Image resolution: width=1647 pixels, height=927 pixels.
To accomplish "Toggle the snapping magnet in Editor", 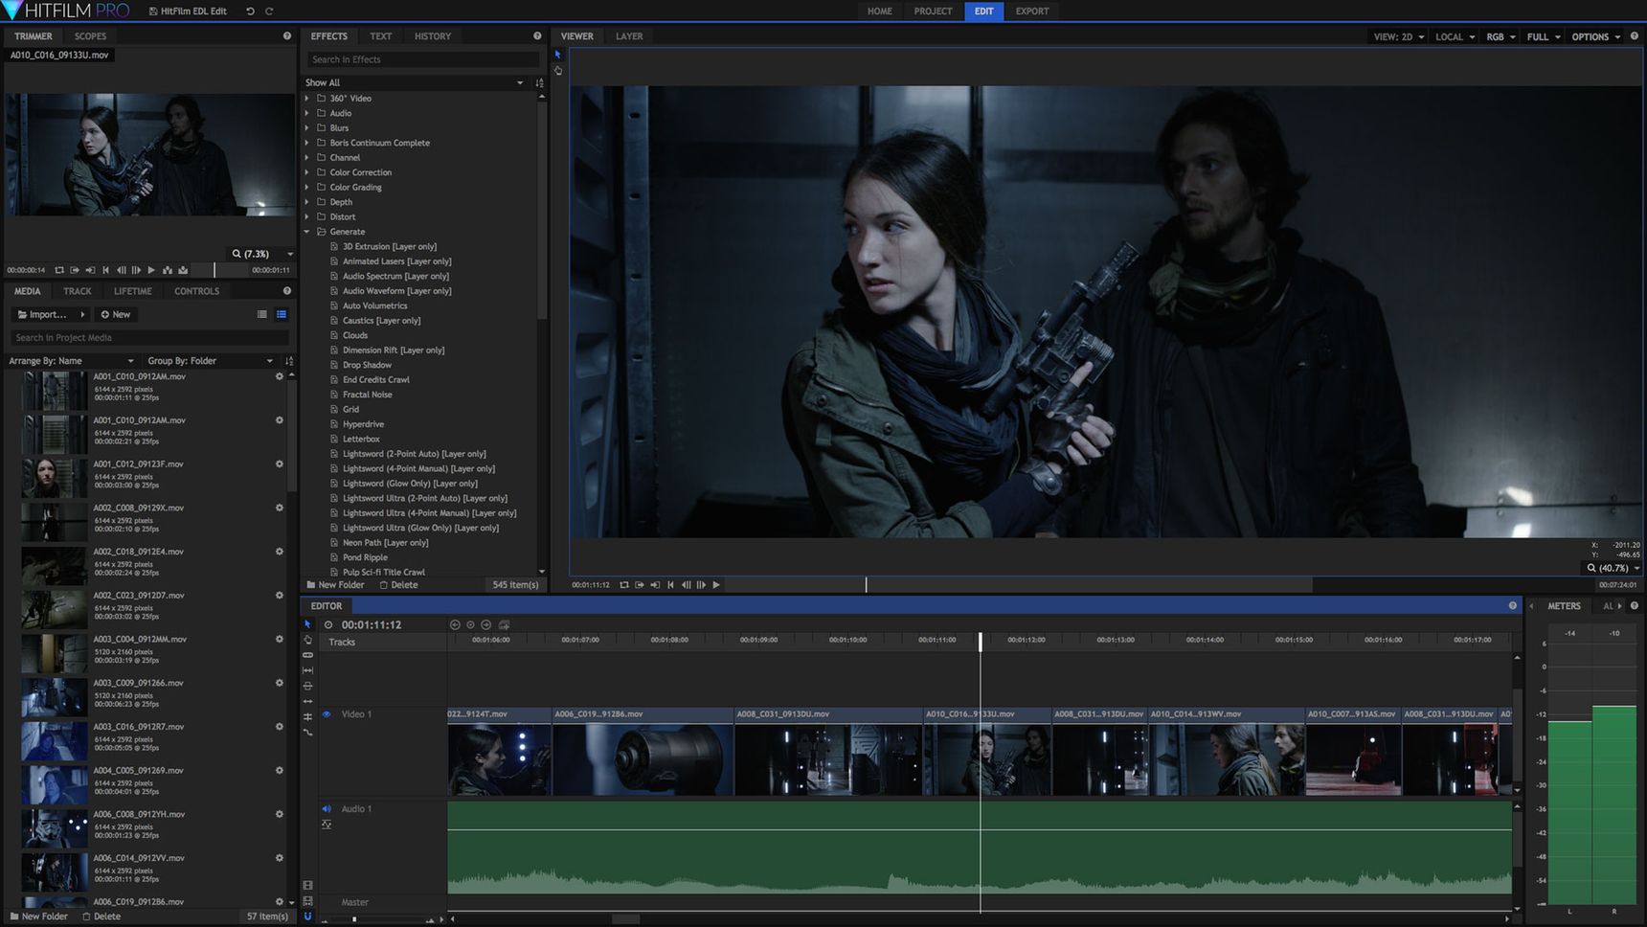I will point(307,916).
